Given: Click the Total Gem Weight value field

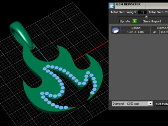Looking at the screenshot, I should [142, 12].
